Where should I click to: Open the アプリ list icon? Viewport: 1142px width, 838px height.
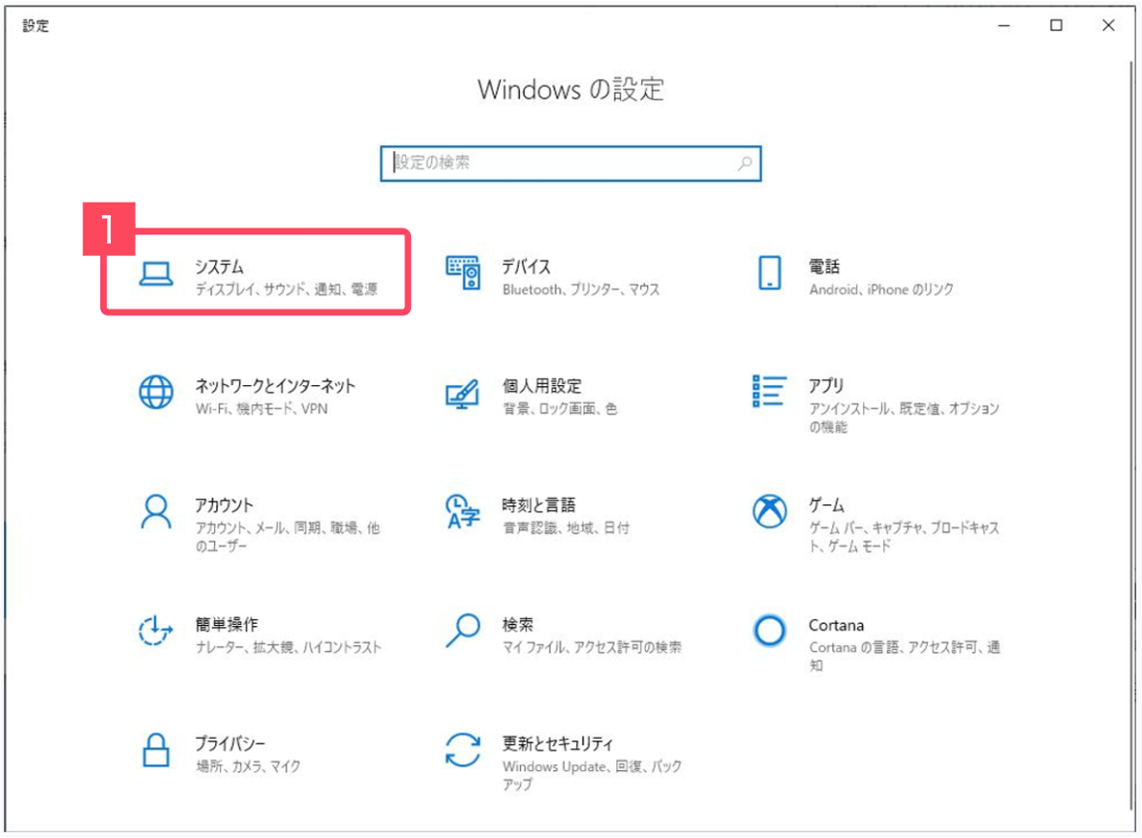click(x=769, y=391)
